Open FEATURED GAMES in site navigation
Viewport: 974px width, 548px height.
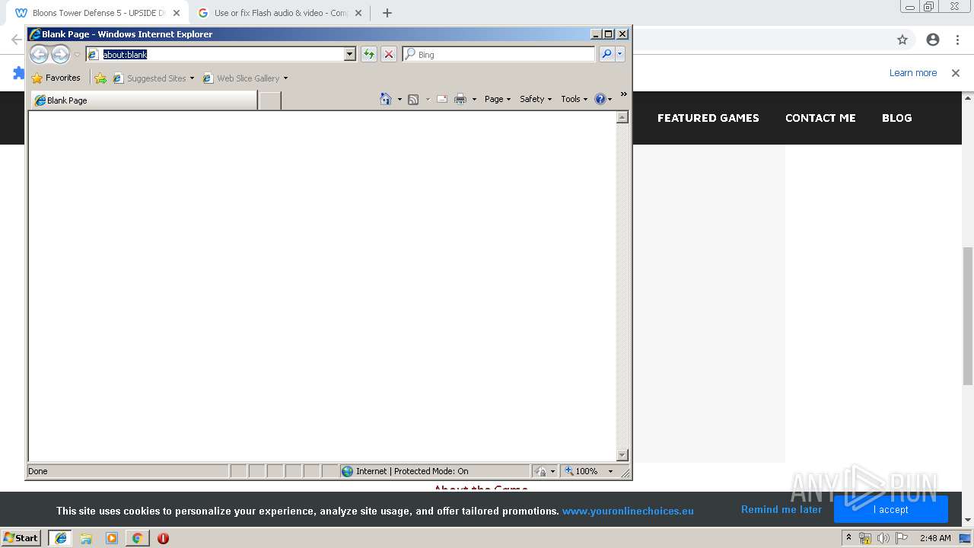[x=708, y=118]
